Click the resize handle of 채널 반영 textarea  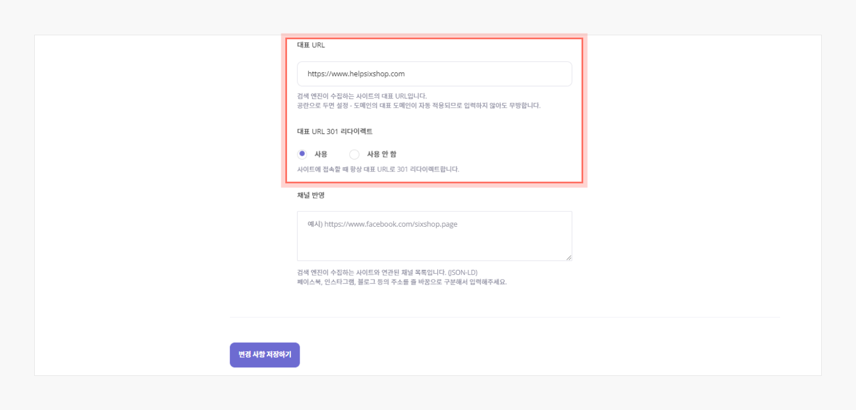[568, 257]
